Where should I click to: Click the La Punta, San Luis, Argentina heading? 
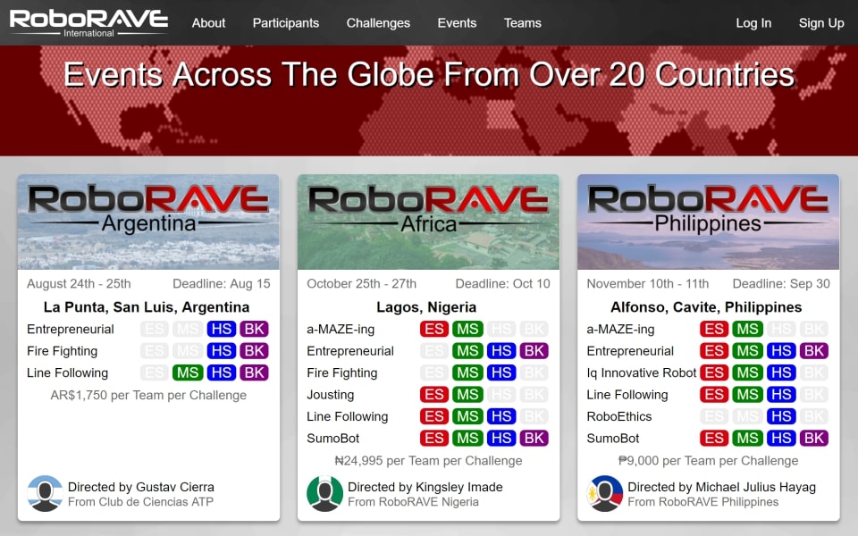pyautogui.click(x=147, y=306)
